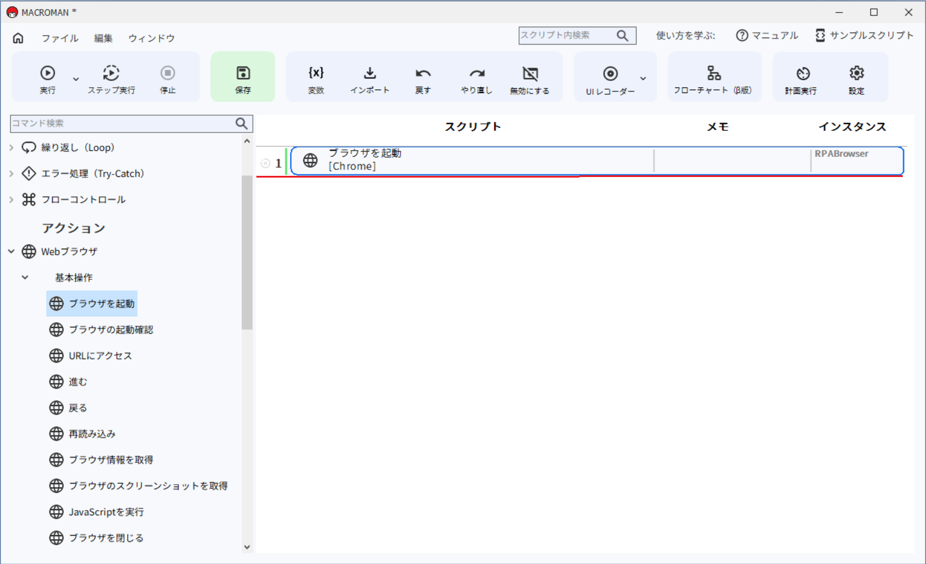This screenshot has height=564, width=926.
Task: Click the command list scroll up arrow
Action: pyautogui.click(x=247, y=141)
